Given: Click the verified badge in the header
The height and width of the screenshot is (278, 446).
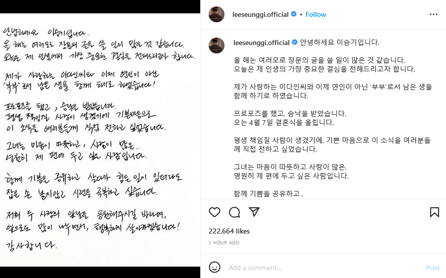Looking at the screenshot, I should coord(294,14).
